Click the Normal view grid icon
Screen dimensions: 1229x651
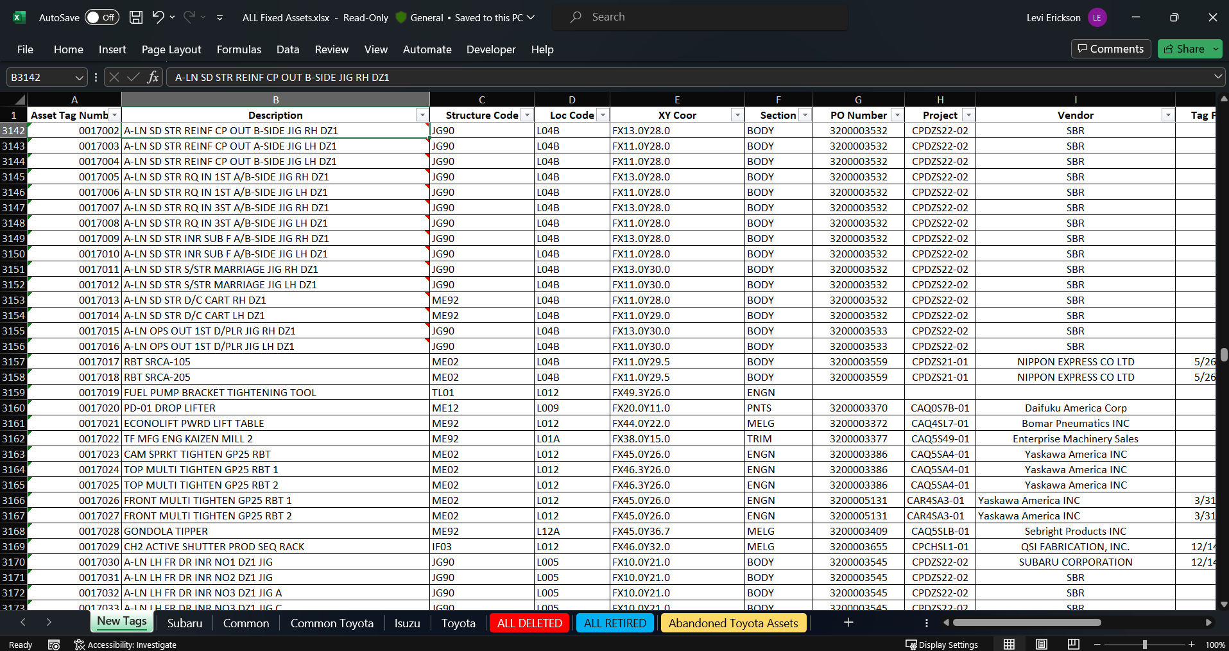tap(1009, 644)
